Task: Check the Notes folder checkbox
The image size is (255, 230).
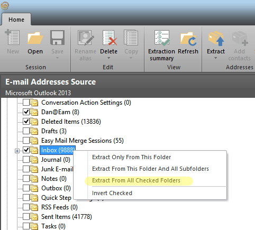Action: 26,178
